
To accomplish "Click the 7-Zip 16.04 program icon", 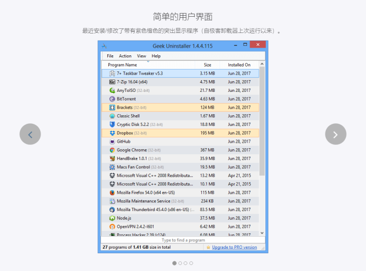I will [x=112, y=82].
